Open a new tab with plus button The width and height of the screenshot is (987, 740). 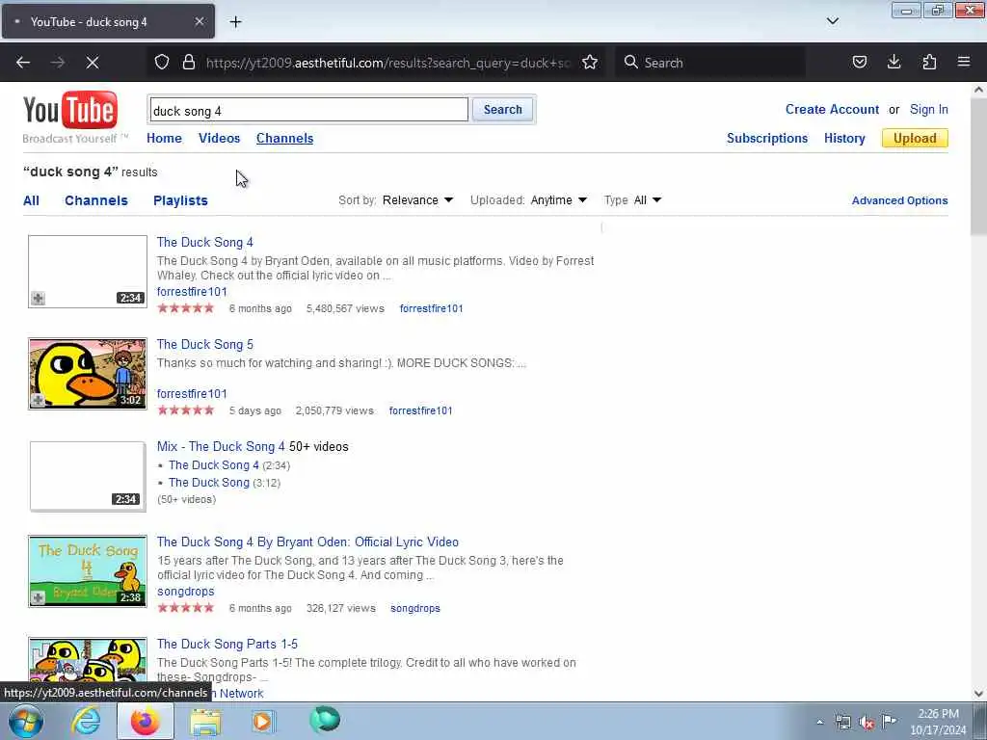(235, 22)
